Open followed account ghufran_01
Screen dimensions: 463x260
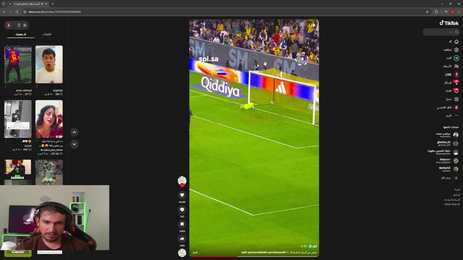[x=448, y=143]
